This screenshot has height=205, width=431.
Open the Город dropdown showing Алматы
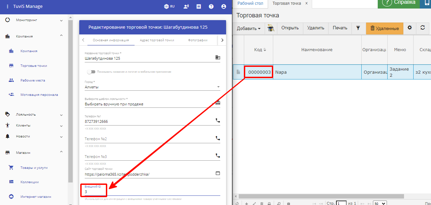(x=152, y=87)
